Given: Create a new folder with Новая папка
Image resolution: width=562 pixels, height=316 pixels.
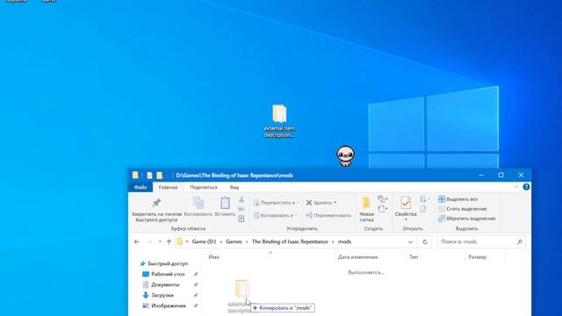Looking at the screenshot, I should point(366,210).
